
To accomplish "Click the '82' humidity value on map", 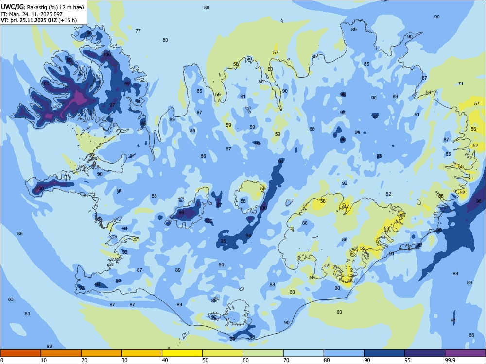I will [388, 194].
